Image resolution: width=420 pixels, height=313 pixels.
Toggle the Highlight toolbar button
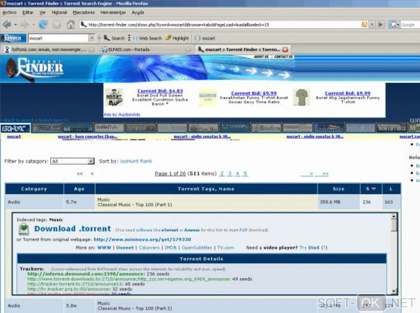(x=177, y=38)
